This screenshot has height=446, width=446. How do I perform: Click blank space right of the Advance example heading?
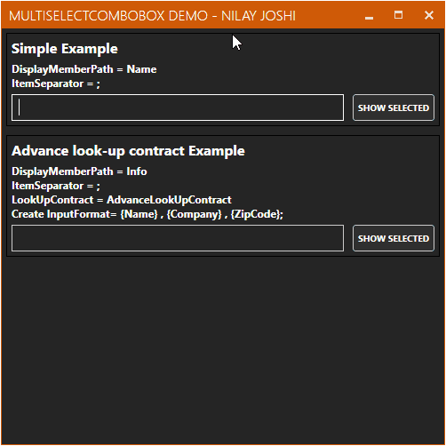340,151
